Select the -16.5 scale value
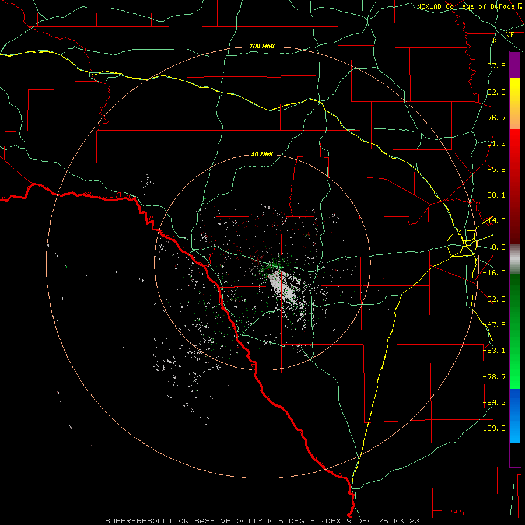The width and height of the screenshot is (525, 525). (494, 273)
